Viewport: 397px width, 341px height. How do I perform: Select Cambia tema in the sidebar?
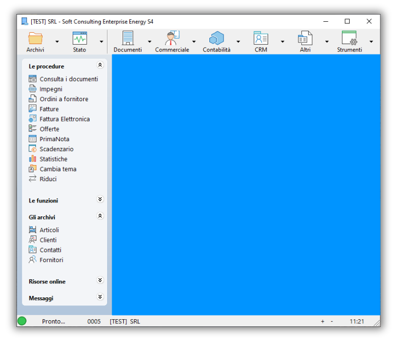pyautogui.click(x=58, y=169)
